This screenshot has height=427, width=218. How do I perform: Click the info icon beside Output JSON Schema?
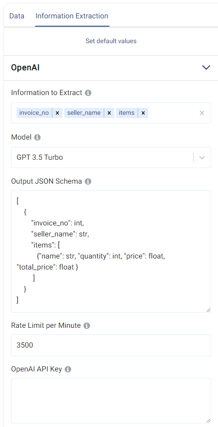(x=88, y=182)
